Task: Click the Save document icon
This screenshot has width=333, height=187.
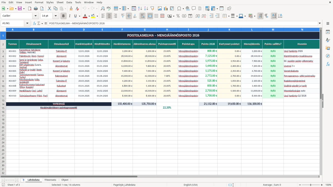Action: (19, 9)
